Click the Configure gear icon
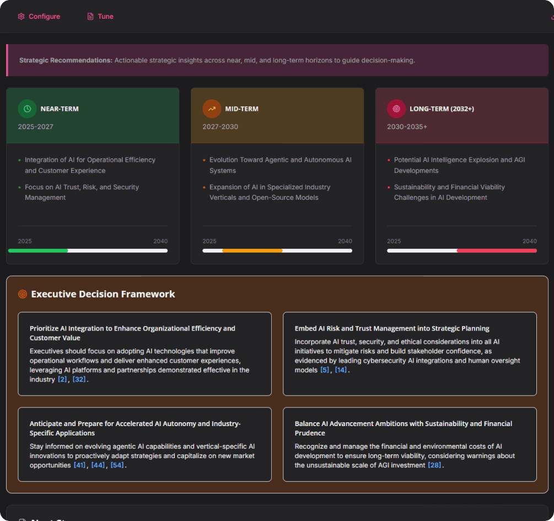 pos(21,16)
